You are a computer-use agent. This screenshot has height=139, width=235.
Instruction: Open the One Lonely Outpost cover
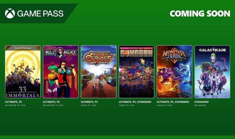click(99, 72)
